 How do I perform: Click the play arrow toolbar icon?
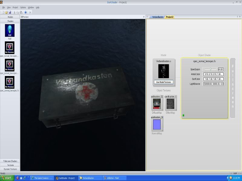coord(30,12)
